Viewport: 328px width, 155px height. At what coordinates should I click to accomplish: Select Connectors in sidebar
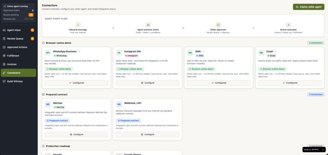[18, 73]
